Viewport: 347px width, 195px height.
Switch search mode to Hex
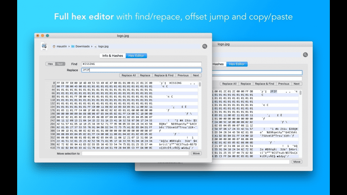click(51, 64)
